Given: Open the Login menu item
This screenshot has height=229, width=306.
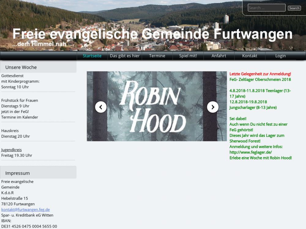Looking at the screenshot, I should 280,56.
